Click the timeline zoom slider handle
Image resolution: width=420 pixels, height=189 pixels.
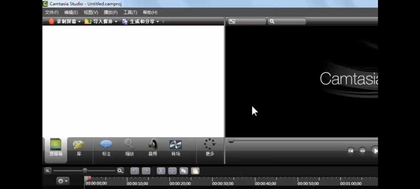tap(85, 171)
